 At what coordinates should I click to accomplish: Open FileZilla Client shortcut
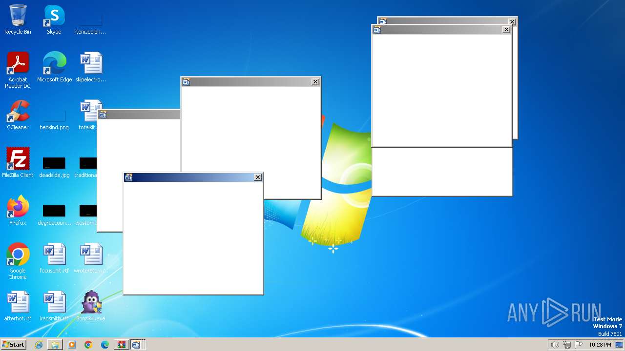(18, 163)
